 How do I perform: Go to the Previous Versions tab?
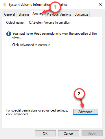59,14
